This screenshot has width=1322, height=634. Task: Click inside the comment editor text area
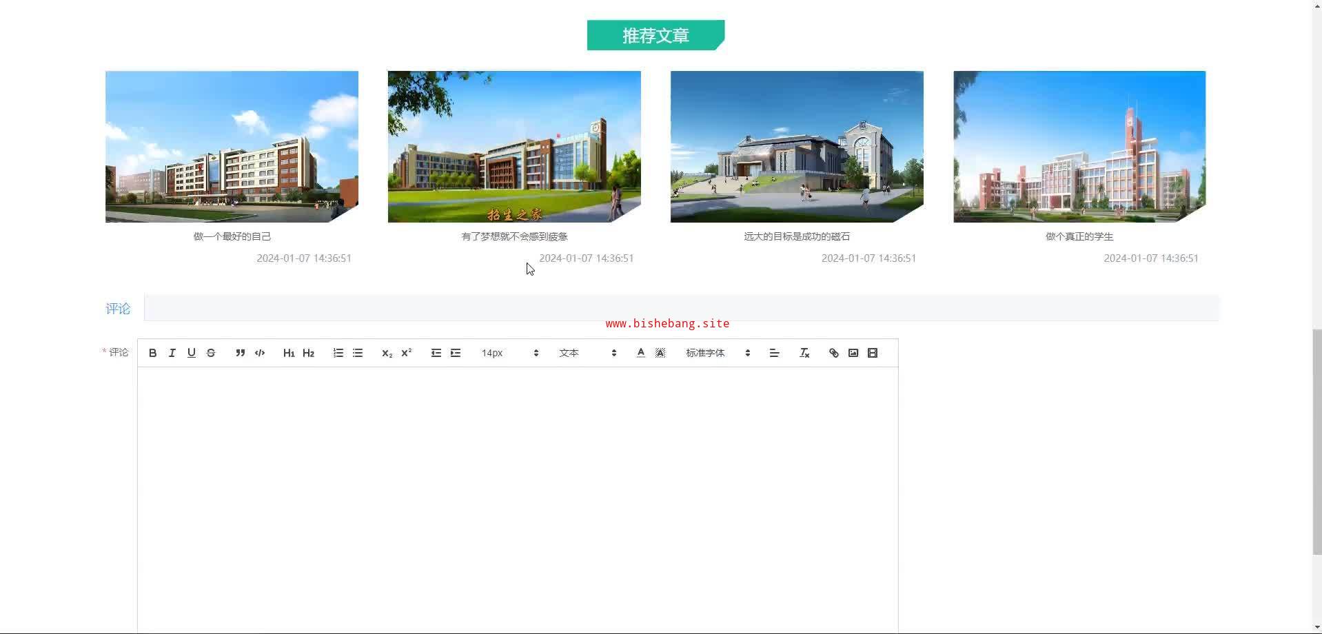(518, 500)
